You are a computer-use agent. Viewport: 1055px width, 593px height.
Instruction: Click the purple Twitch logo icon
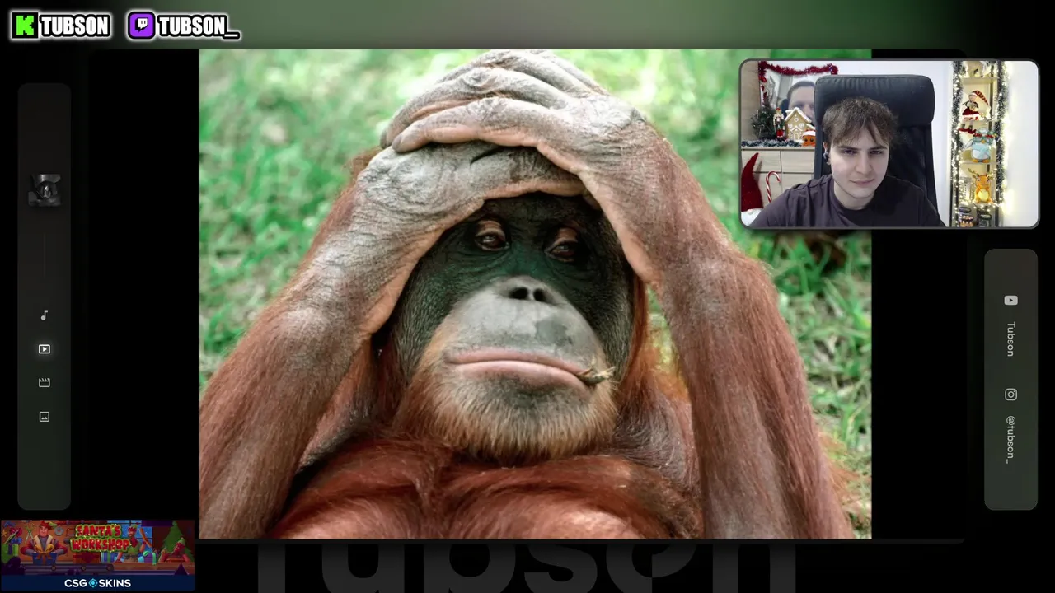pyautogui.click(x=142, y=26)
